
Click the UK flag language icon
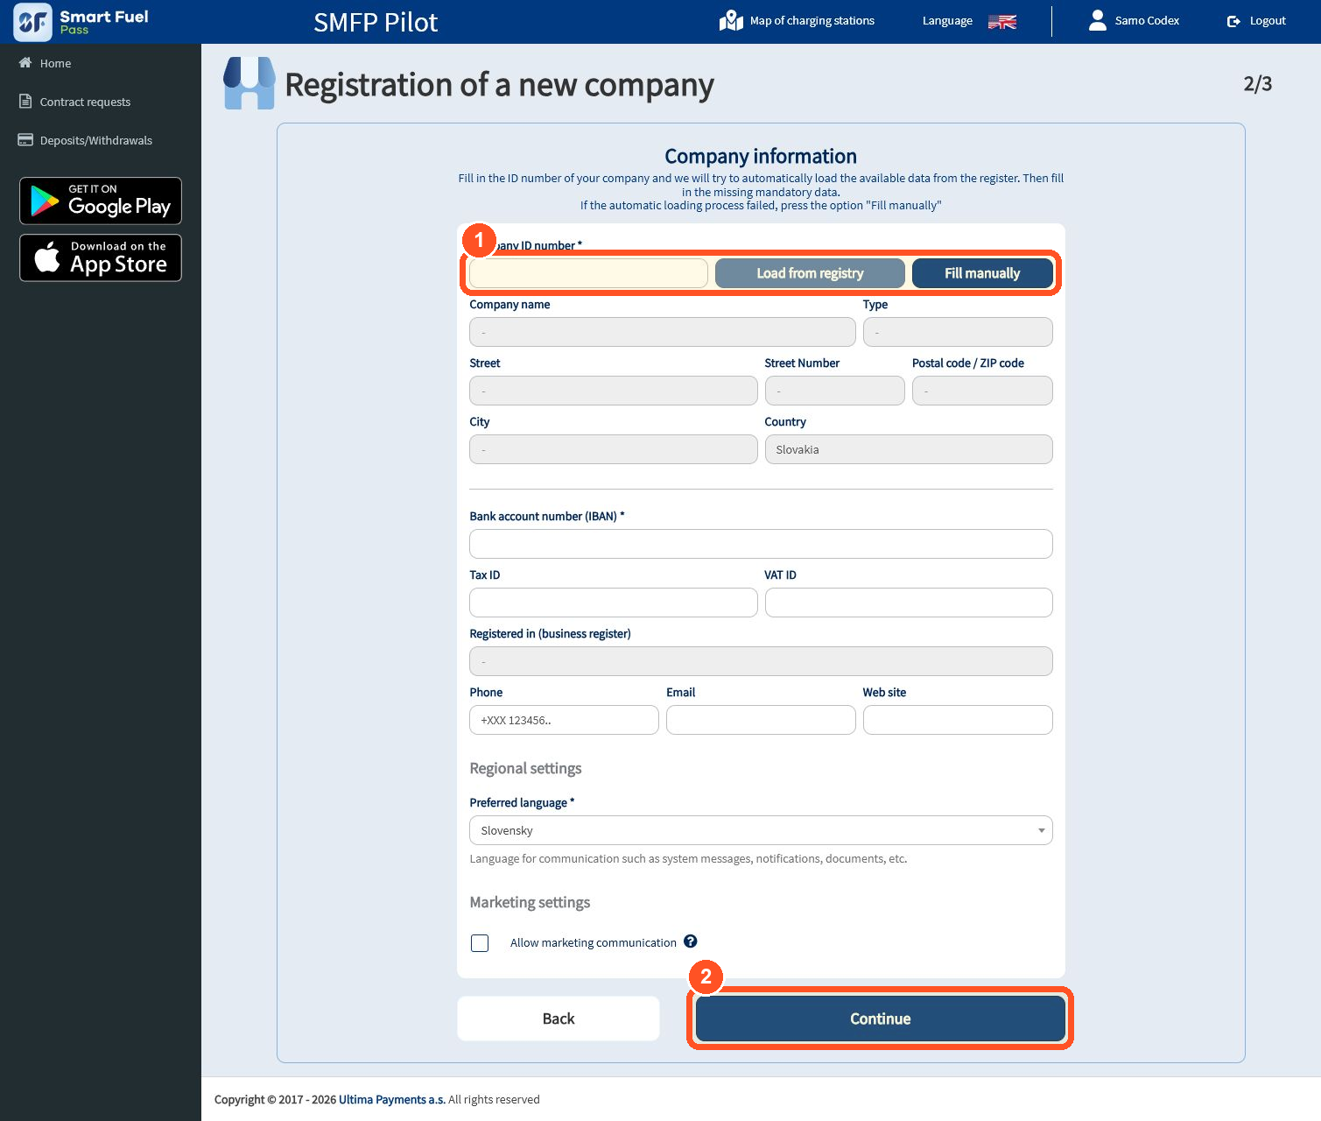click(1002, 21)
